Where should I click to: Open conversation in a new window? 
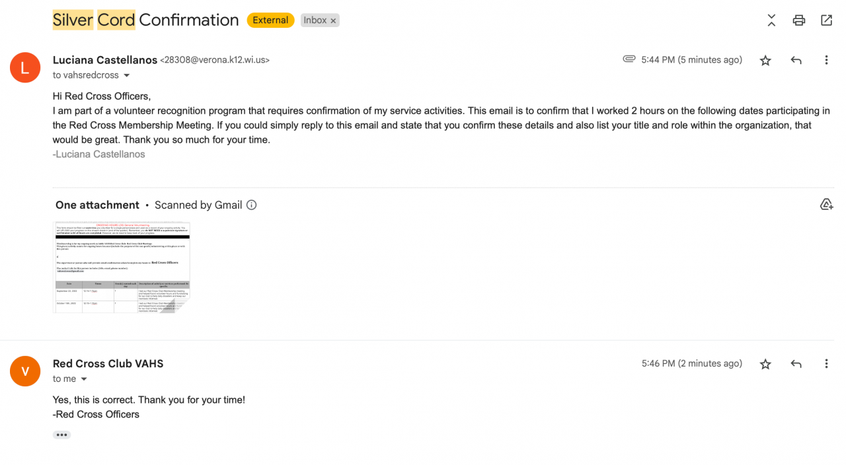coord(826,20)
